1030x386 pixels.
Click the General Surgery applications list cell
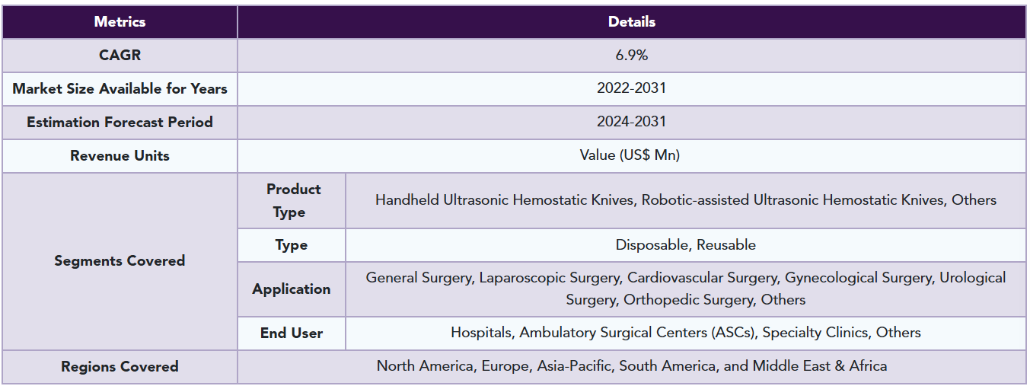(x=685, y=289)
